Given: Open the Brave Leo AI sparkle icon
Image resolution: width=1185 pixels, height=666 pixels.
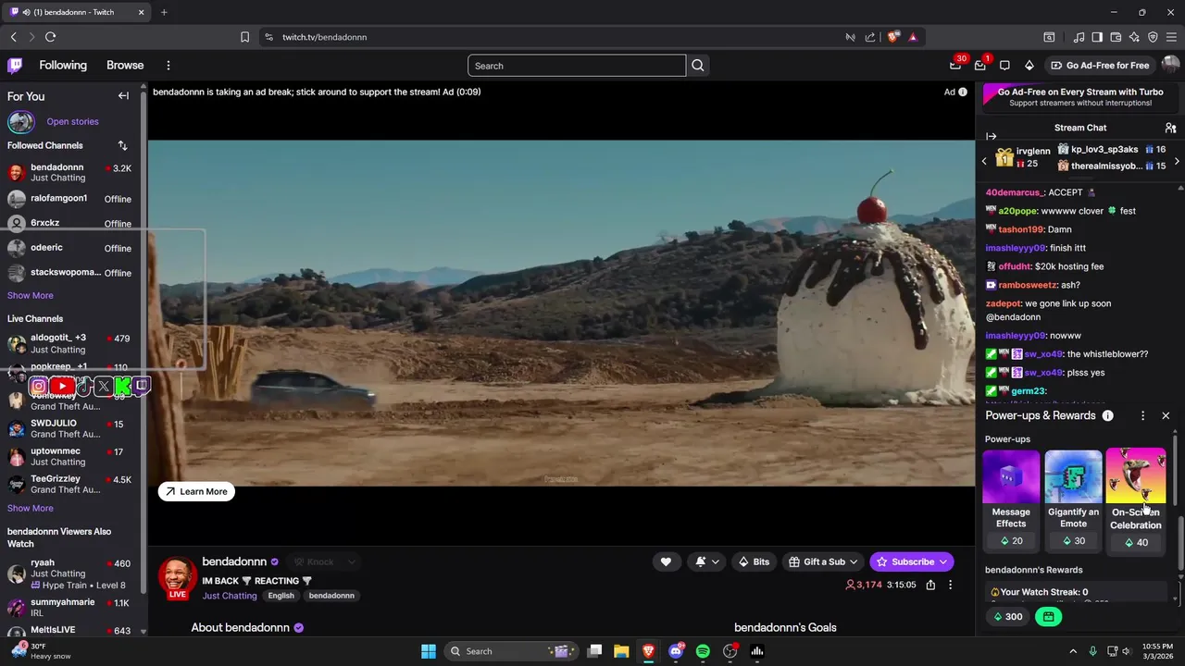Looking at the screenshot, I should pyautogui.click(x=1134, y=37).
